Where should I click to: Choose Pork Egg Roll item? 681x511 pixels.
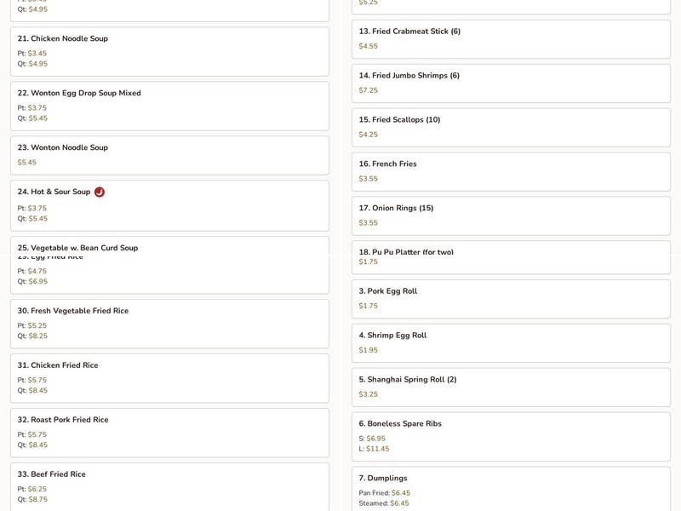(x=511, y=298)
